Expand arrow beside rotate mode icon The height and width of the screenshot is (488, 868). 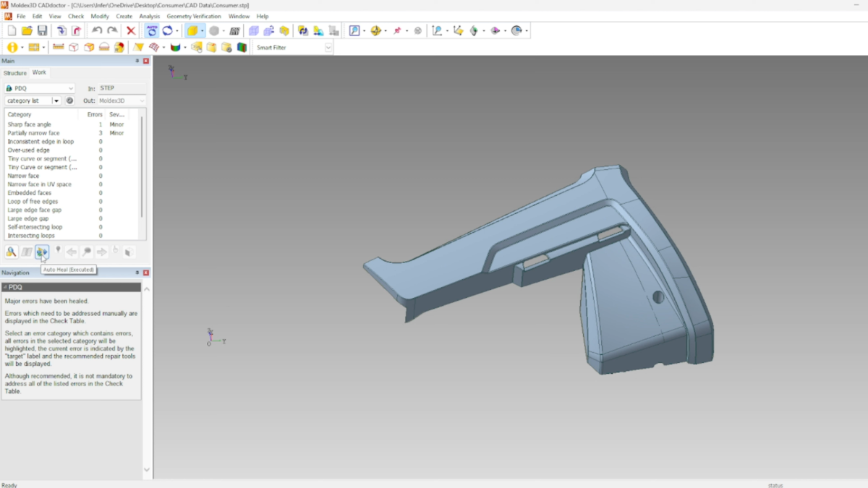coord(177,30)
